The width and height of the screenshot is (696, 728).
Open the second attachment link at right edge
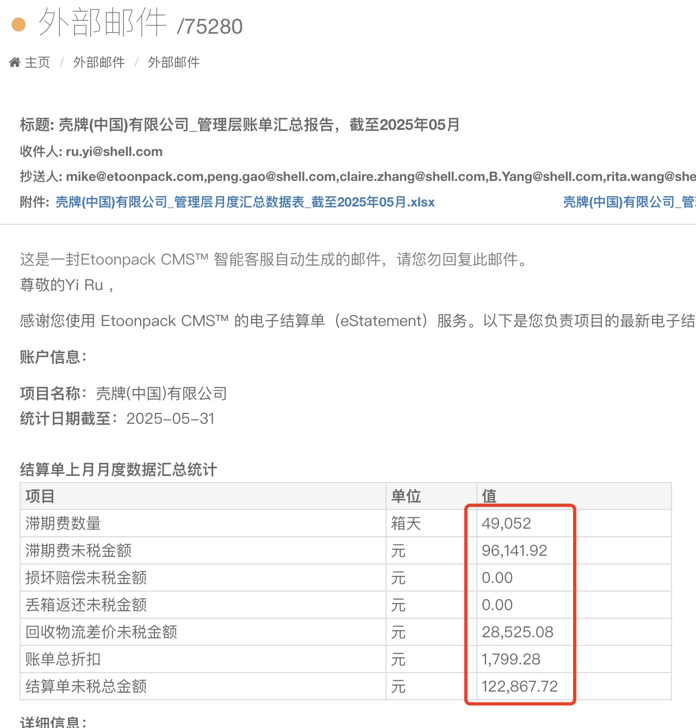click(x=629, y=202)
